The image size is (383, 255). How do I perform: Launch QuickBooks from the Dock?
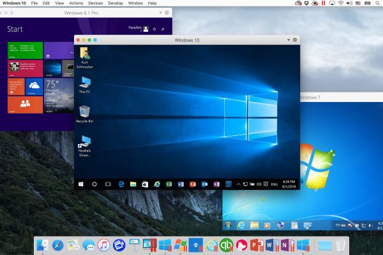(226, 245)
